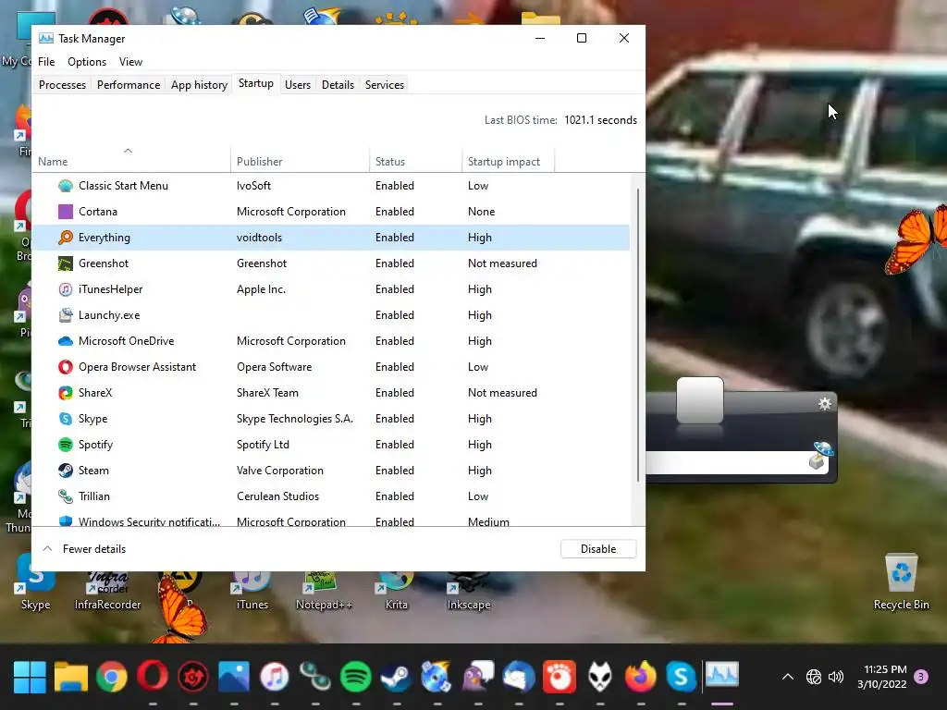
Task: Click the Microsoft OneDrive cloud icon
Action: 66,341
